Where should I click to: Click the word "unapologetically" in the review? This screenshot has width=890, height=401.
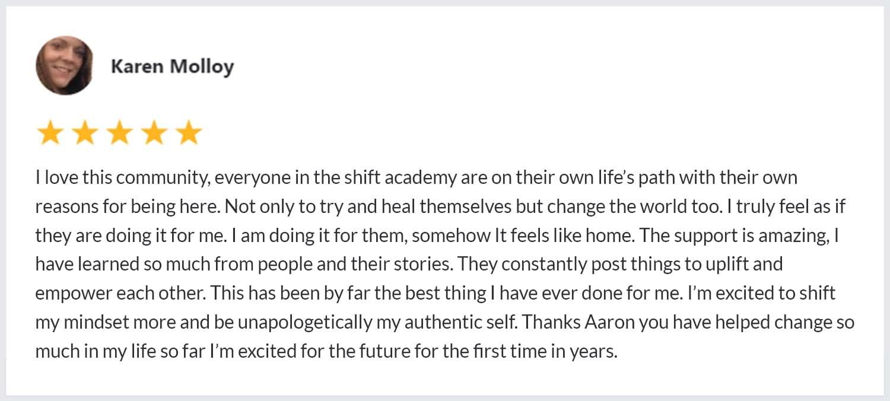pyautogui.click(x=309, y=322)
